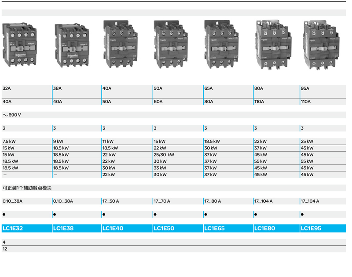
Task: Click the 17...80 A relay range
Action: [213, 201]
